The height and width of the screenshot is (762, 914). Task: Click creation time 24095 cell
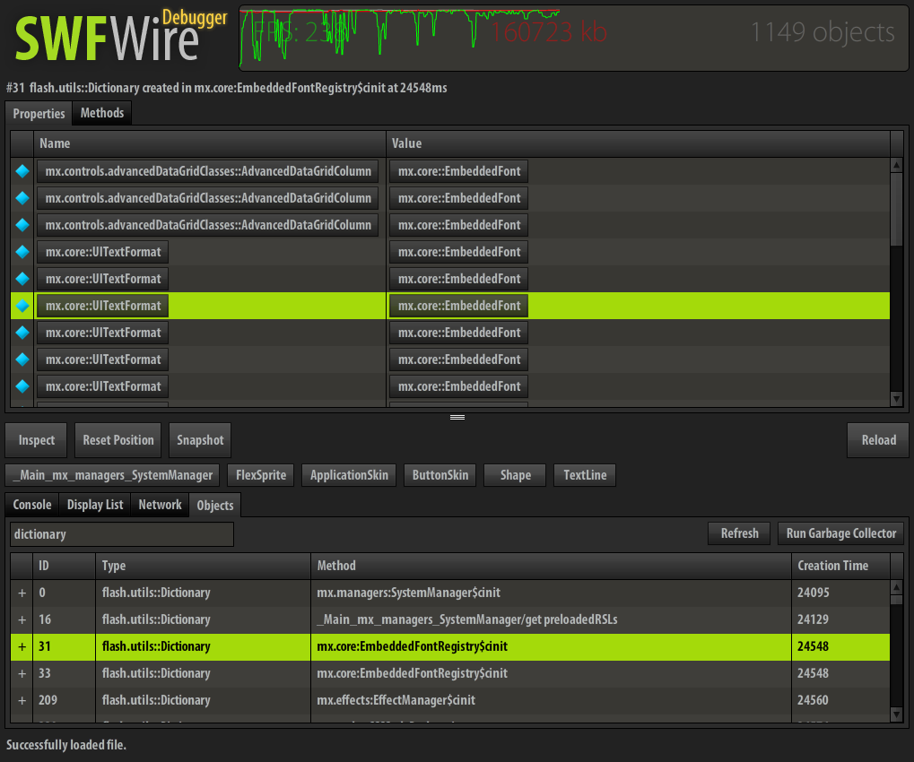840,593
